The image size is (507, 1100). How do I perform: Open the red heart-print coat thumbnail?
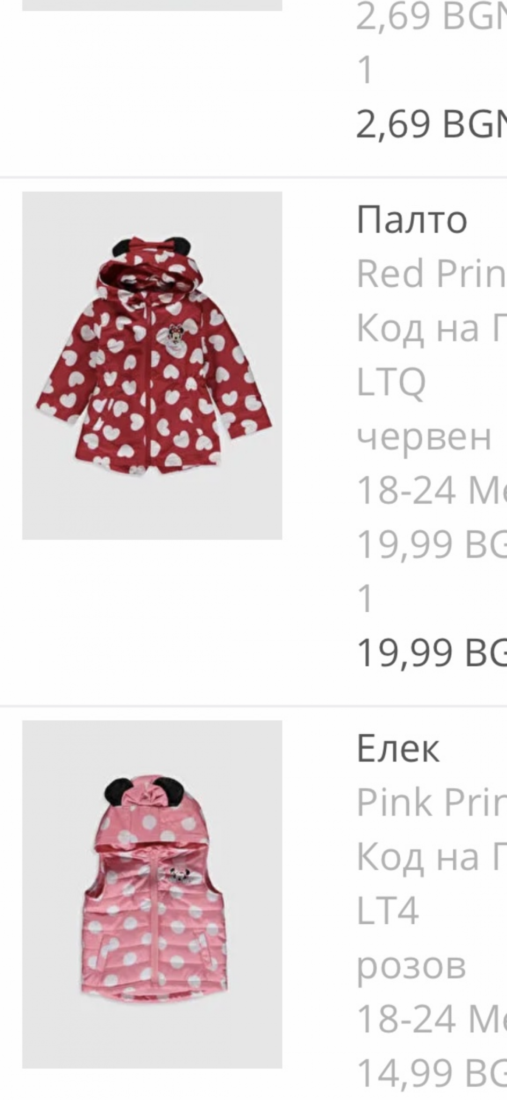click(x=152, y=365)
